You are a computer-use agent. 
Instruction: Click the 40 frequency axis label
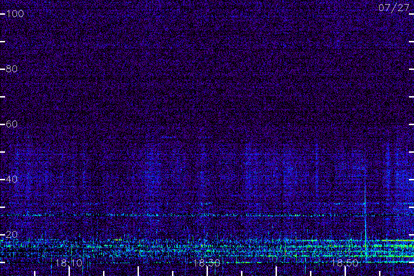[x=11, y=179]
